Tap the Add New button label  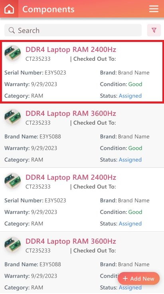point(142,279)
